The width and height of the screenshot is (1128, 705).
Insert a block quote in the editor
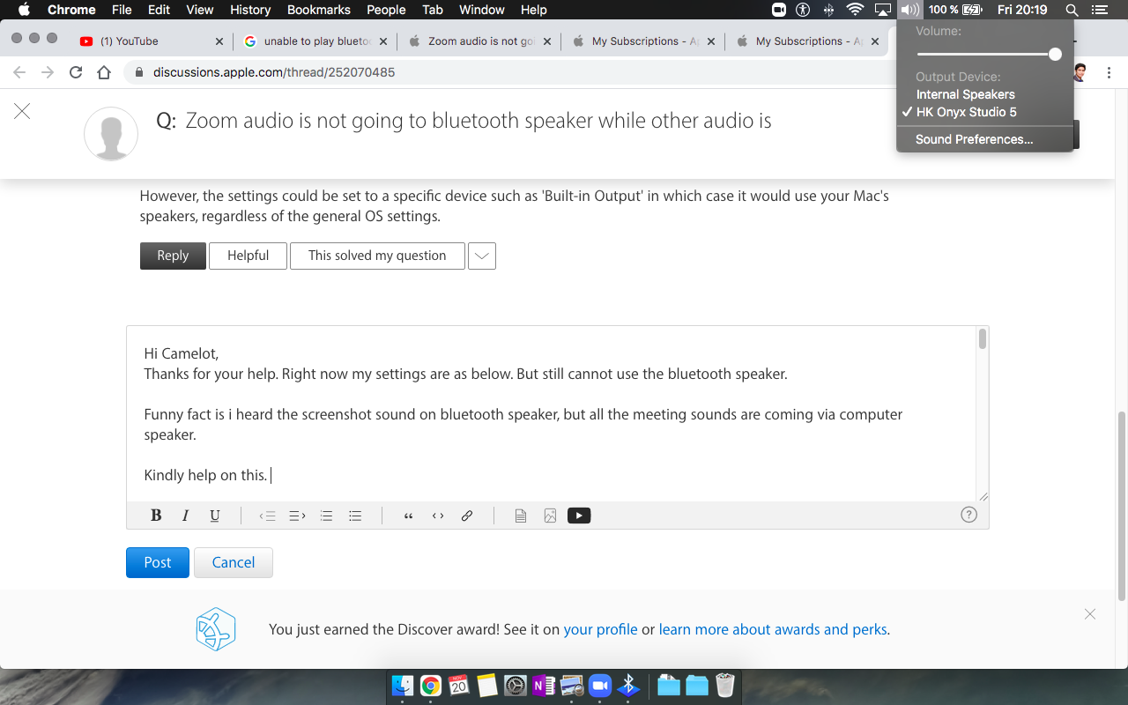408,516
